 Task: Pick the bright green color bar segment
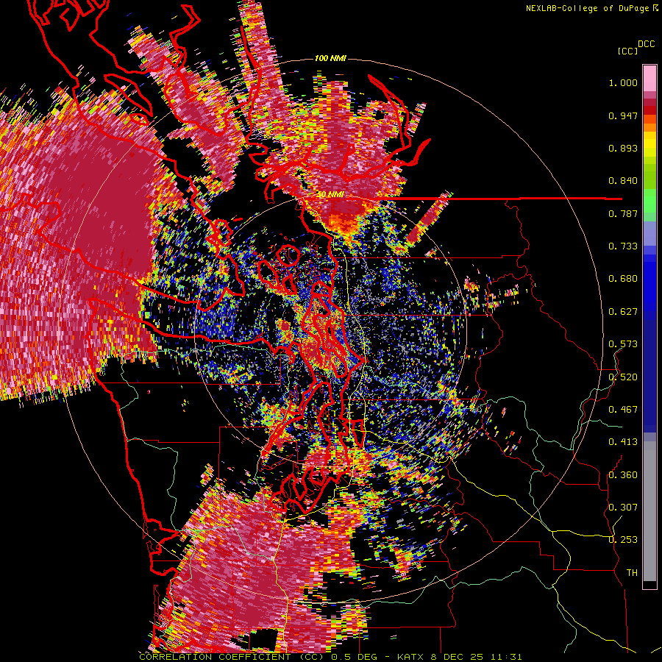point(649,201)
